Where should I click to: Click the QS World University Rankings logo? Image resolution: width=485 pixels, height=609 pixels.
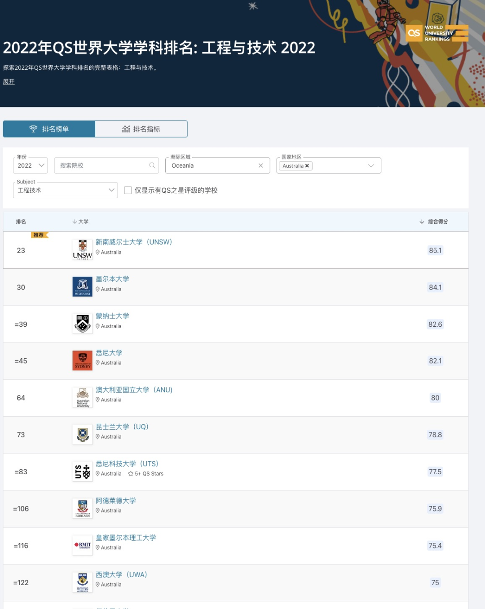point(437,33)
